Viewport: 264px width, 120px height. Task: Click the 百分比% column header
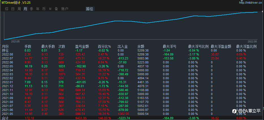(x=104, y=46)
